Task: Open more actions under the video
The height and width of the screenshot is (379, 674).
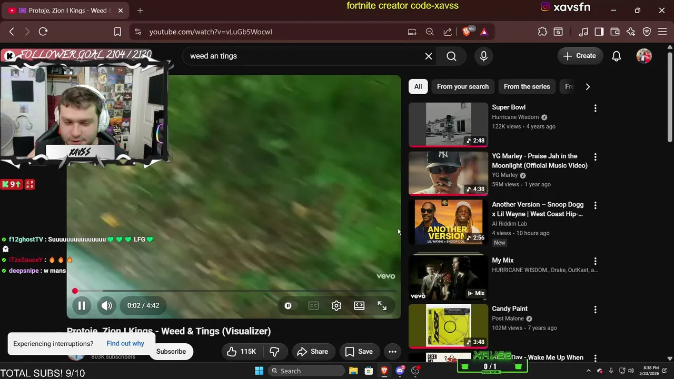Action: click(392, 352)
